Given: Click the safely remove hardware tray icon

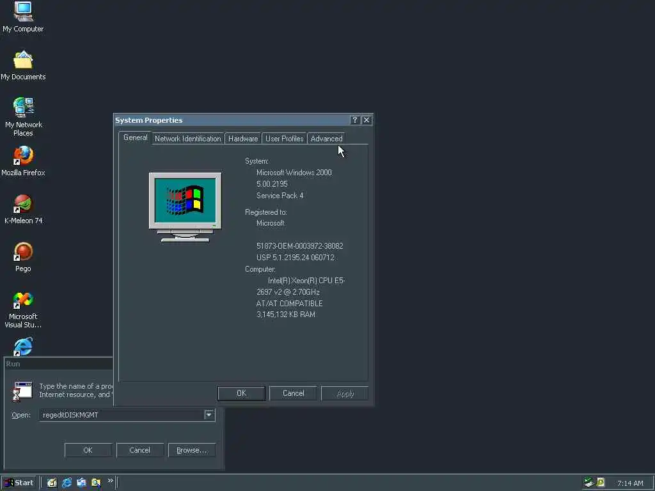Looking at the screenshot, I should 589,483.
